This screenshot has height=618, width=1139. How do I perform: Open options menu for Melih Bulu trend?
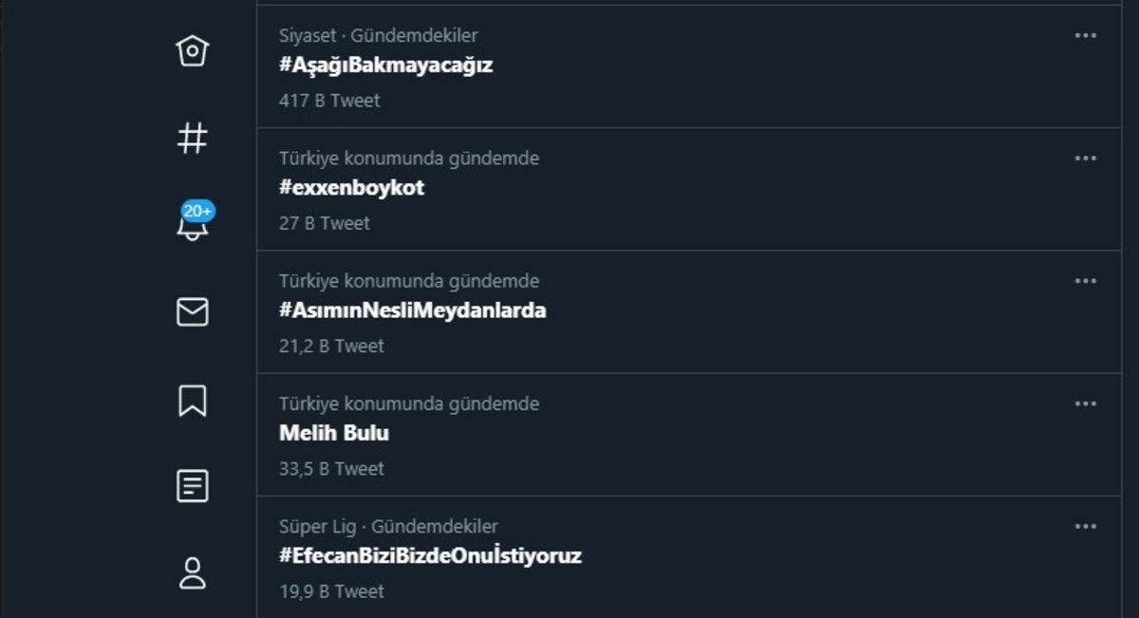[1085, 403]
